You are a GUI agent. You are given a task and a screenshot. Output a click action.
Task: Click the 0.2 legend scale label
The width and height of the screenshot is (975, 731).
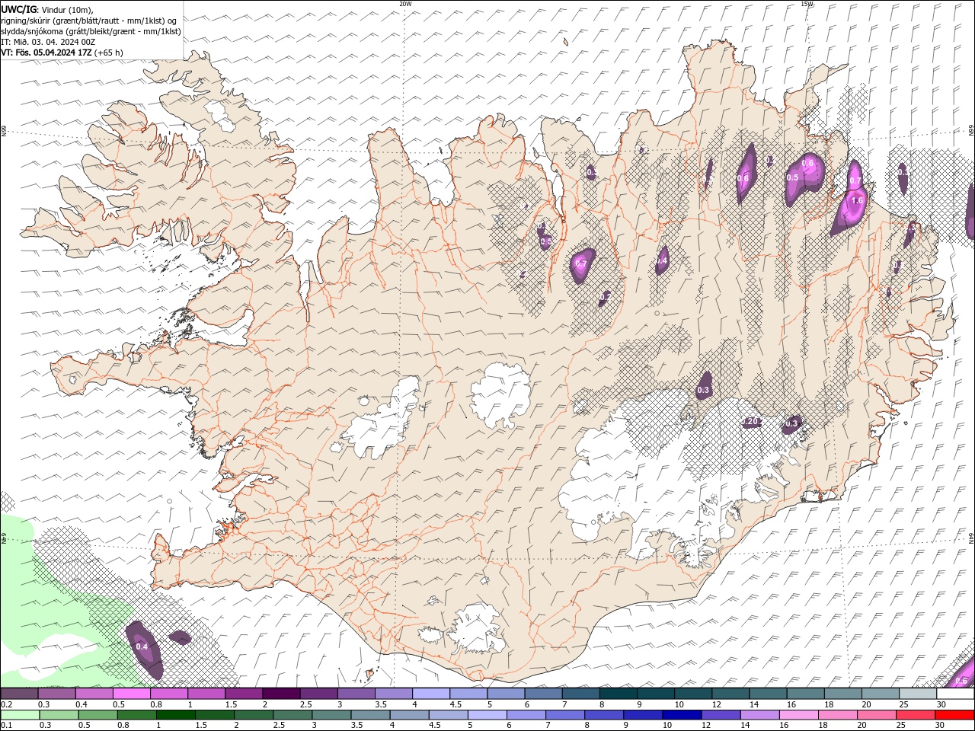point(6,704)
